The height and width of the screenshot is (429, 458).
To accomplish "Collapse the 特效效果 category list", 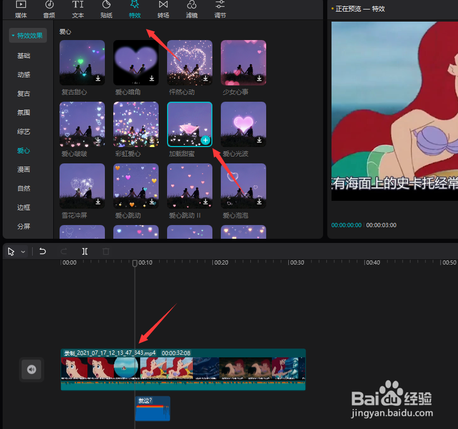I will coord(28,35).
